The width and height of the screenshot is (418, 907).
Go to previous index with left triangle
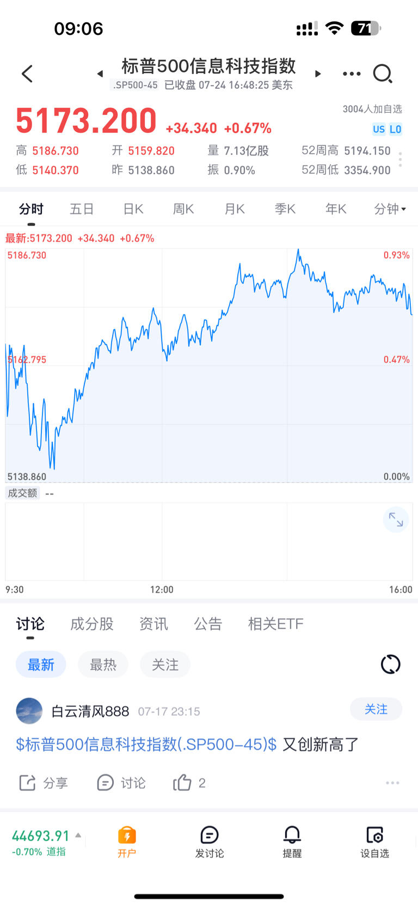tap(100, 74)
